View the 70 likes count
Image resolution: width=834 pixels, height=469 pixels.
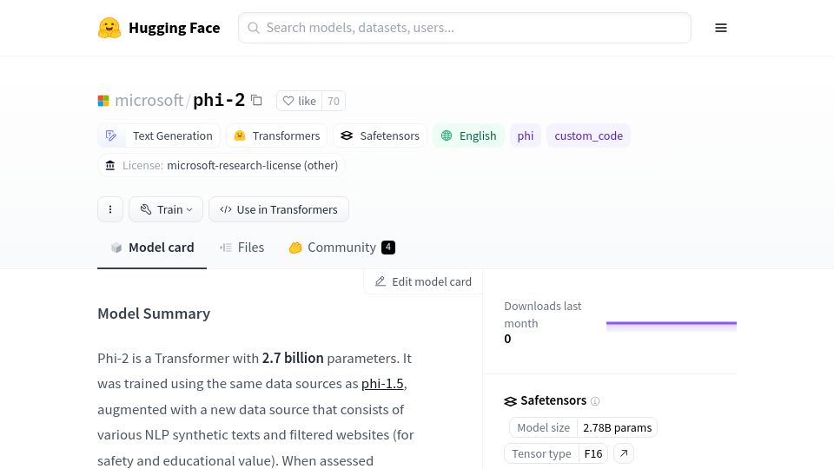[x=334, y=101]
